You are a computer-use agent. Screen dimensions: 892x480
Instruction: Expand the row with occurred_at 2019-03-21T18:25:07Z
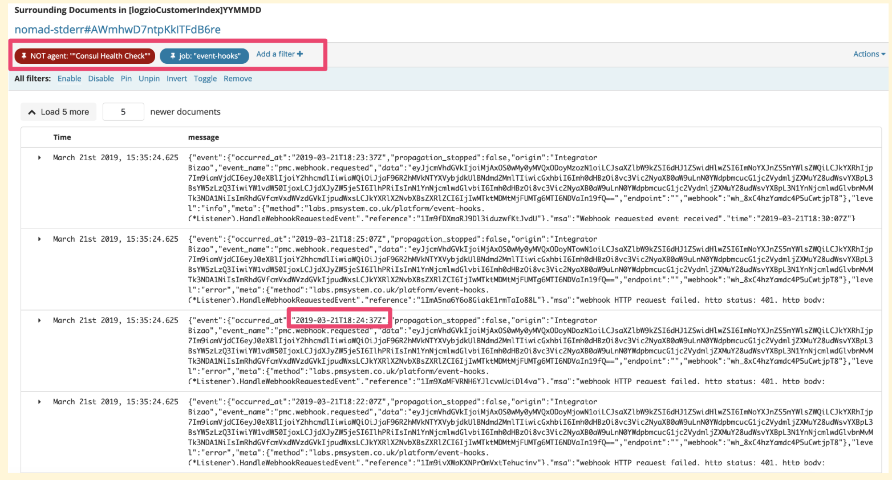pos(39,239)
